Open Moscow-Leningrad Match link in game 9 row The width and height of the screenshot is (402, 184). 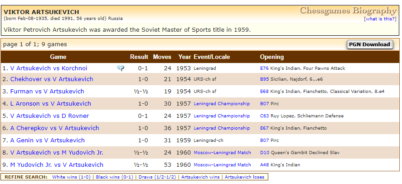click(222, 165)
